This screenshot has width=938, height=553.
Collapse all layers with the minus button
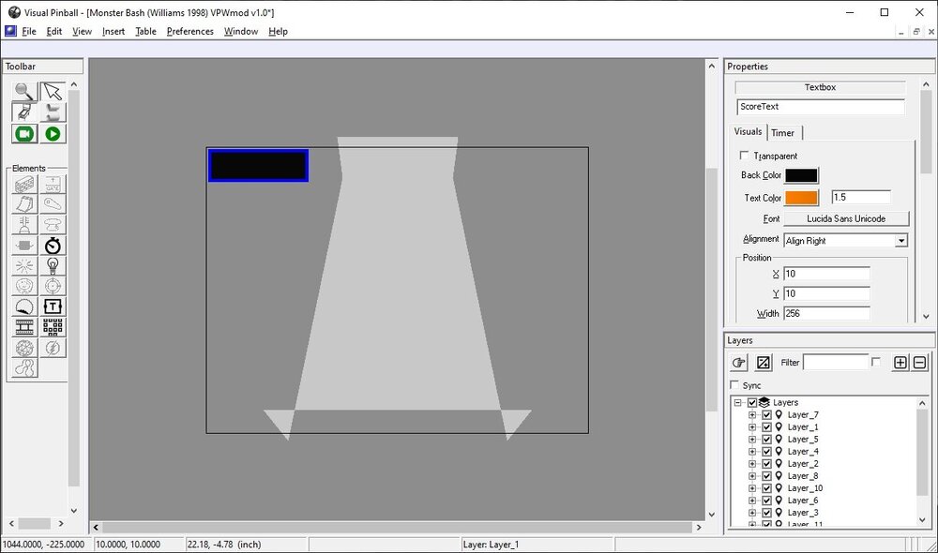[920, 363]
